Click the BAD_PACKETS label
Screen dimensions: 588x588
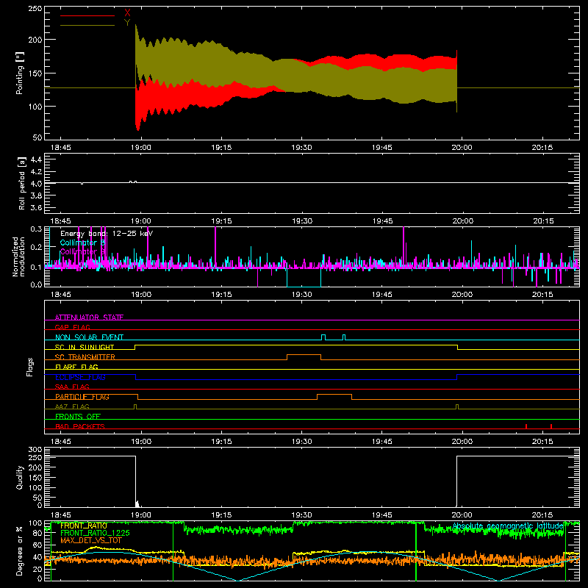(80, 426)
